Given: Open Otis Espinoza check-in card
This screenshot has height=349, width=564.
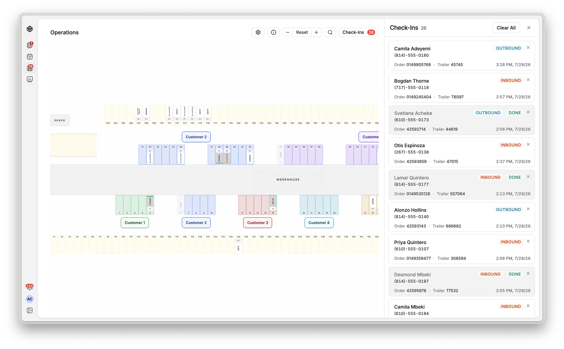Looking at the screenshot, I should pyautogui.click(x=462, y=153).
